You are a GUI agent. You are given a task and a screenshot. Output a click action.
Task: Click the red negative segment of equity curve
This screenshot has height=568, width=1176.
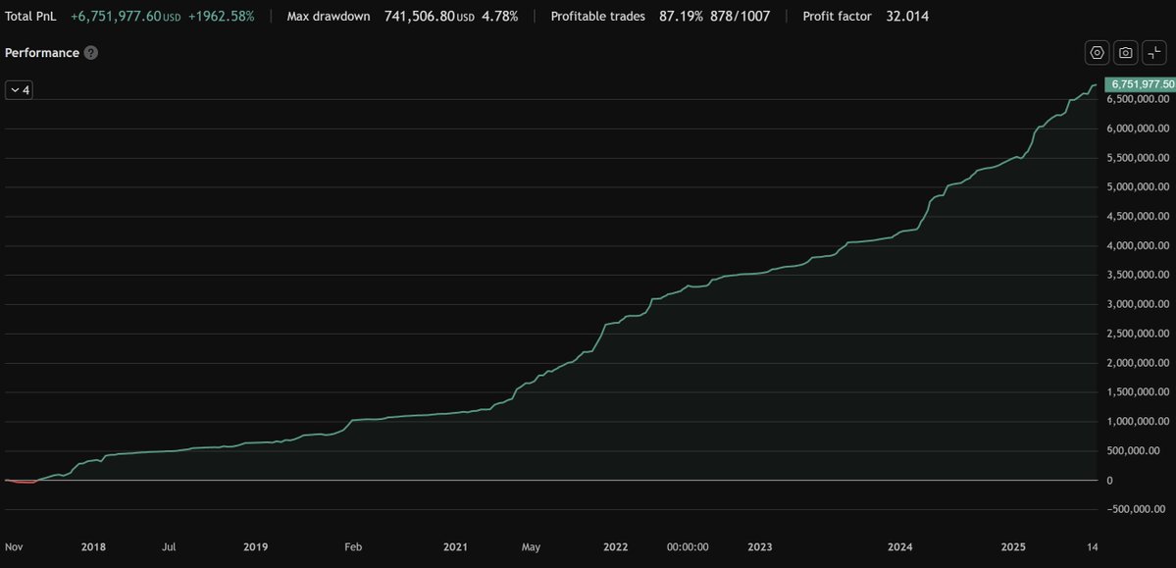click(x=23, y=482)
